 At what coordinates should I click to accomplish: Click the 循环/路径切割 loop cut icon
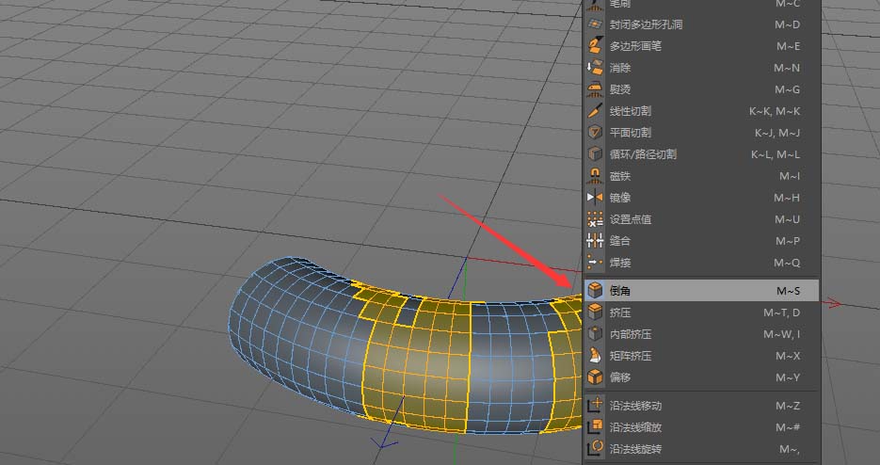pos(595,153)
